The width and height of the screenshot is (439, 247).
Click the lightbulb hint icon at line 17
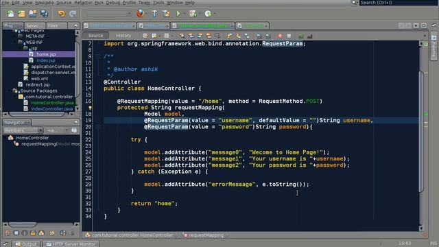tap(90, 108)
